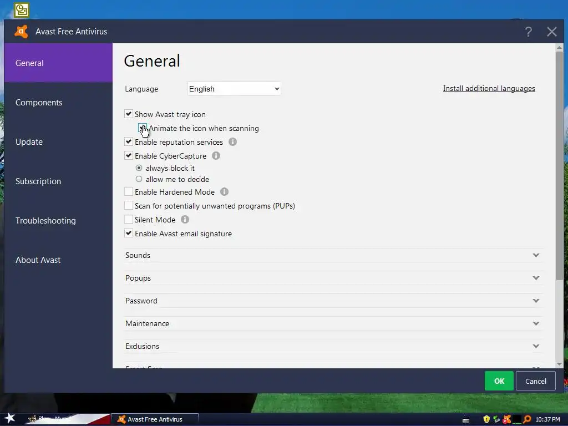The image size is (568, 426).
Task: Expand the Maintenance section
Action: coord(333,323)
